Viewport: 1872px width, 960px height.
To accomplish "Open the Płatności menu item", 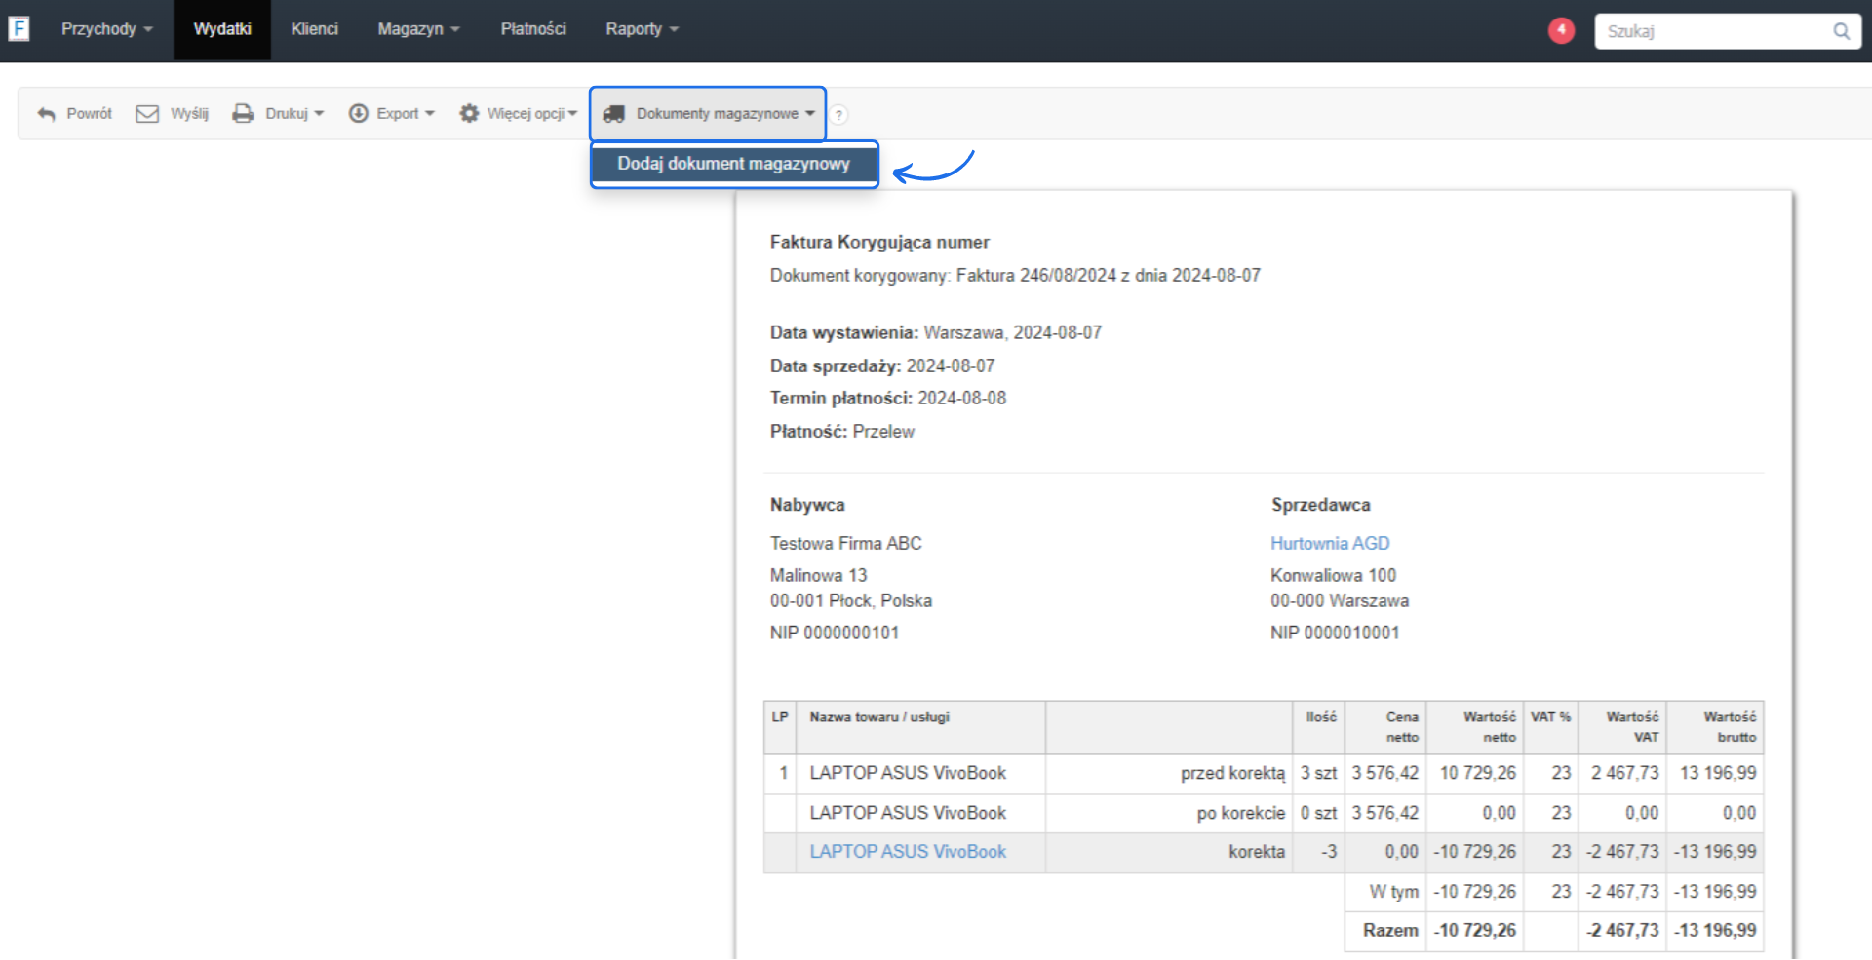I will point(533,28).
